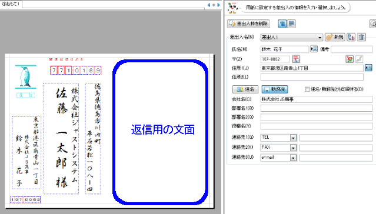Click the previous page left arrow
This screenshot has height=214, width=376.
coord(209,5)
